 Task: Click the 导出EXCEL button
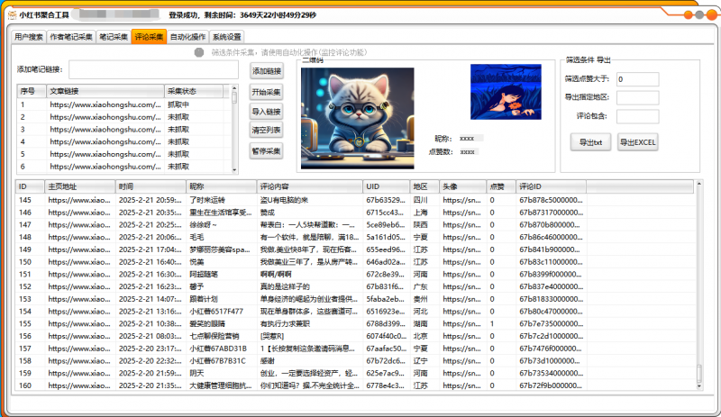(637, 142)
